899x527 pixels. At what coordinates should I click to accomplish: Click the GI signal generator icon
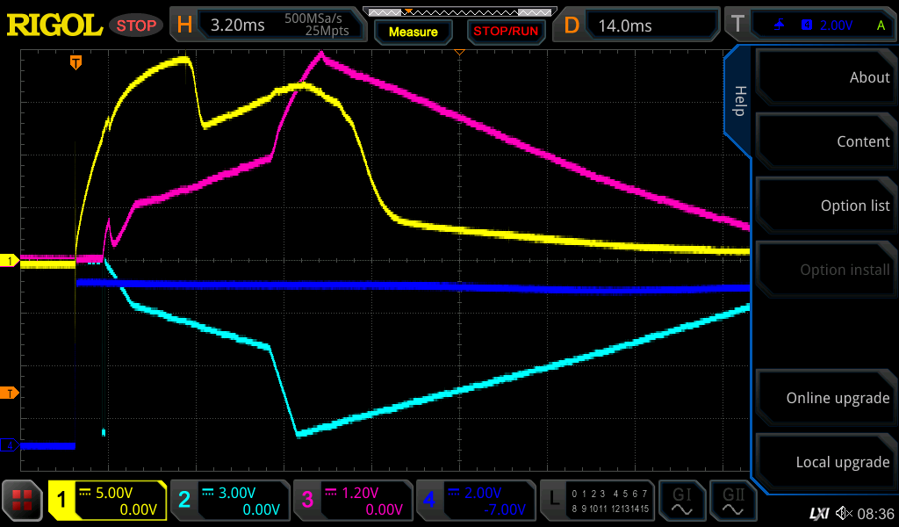(x=681, y=501)
